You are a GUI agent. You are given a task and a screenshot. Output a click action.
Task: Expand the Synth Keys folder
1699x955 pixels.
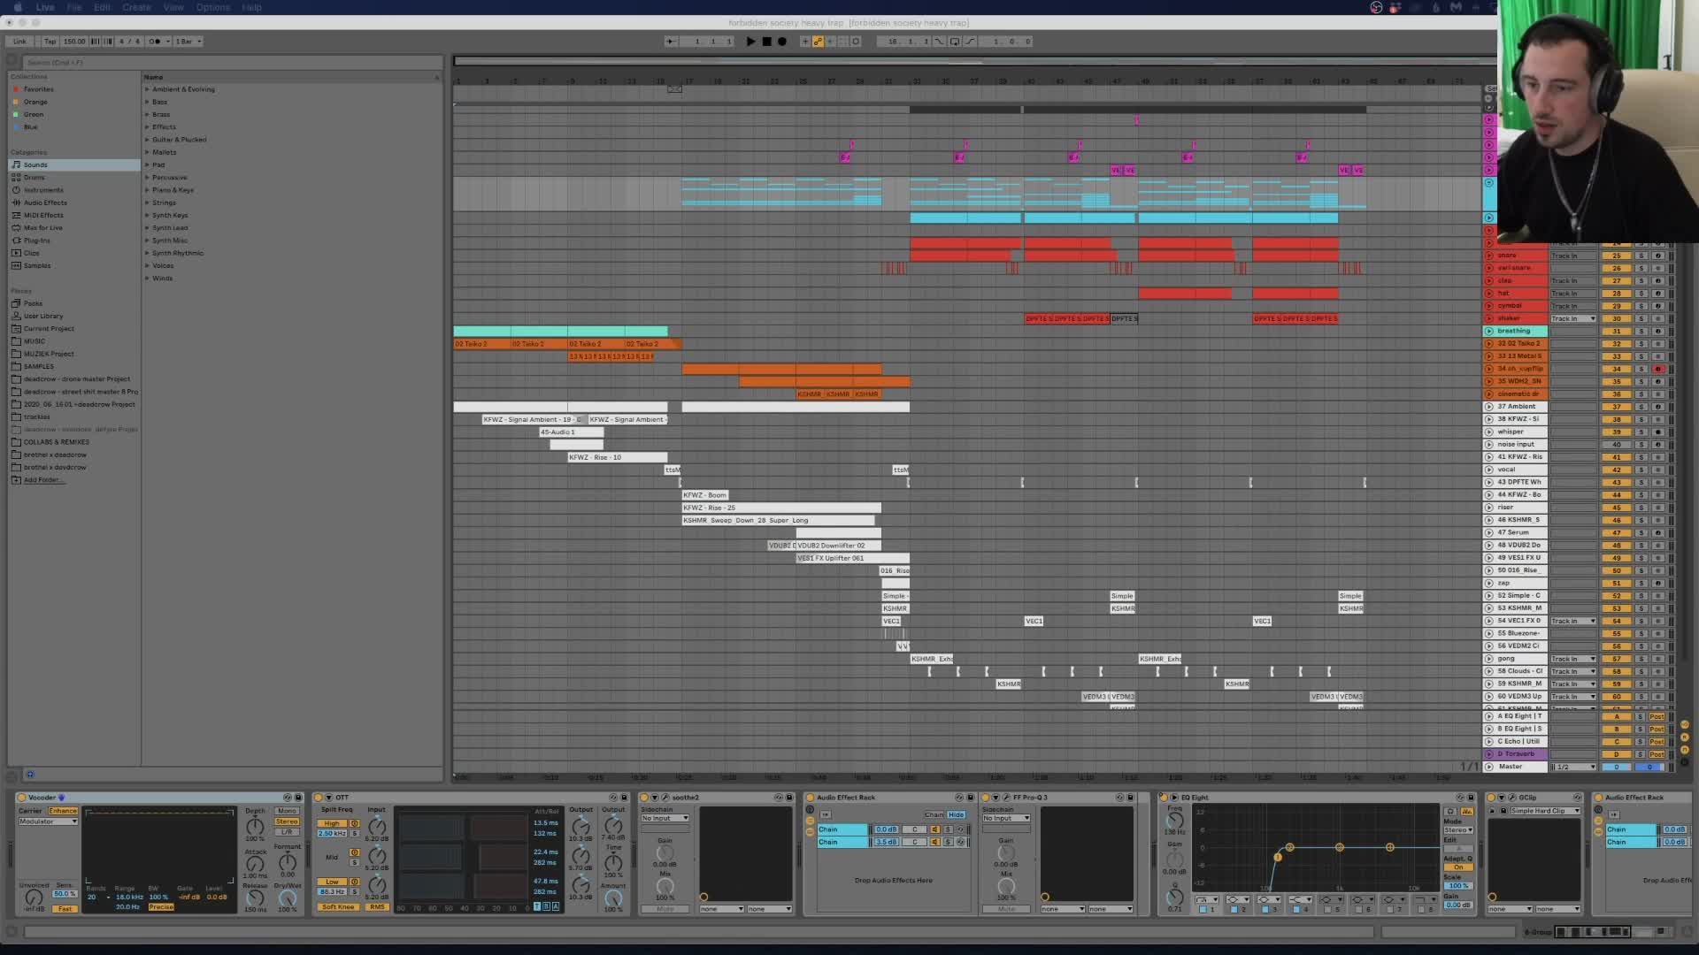(x=147, y=215)
